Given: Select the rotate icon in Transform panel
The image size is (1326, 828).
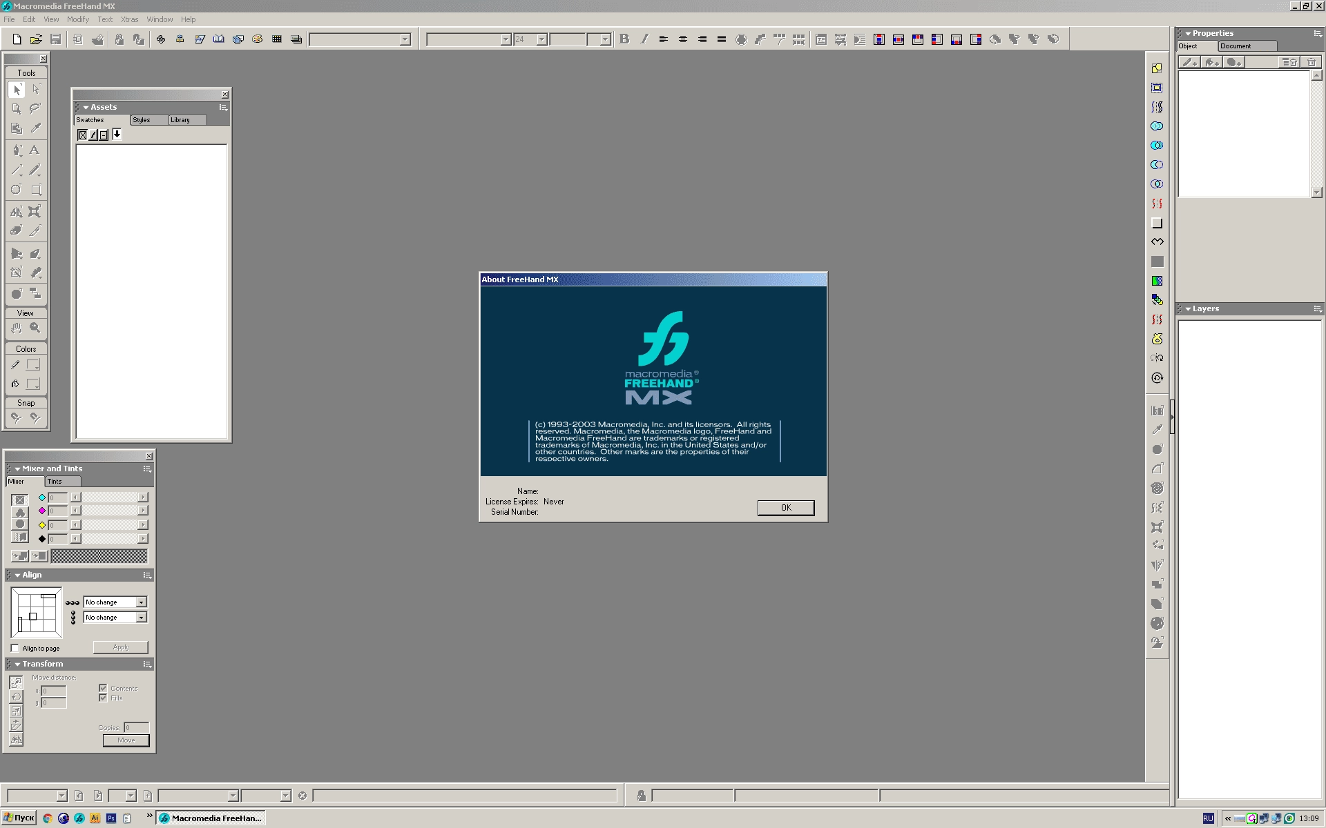Looking at the screenshot, I should [x=17, y=697].
